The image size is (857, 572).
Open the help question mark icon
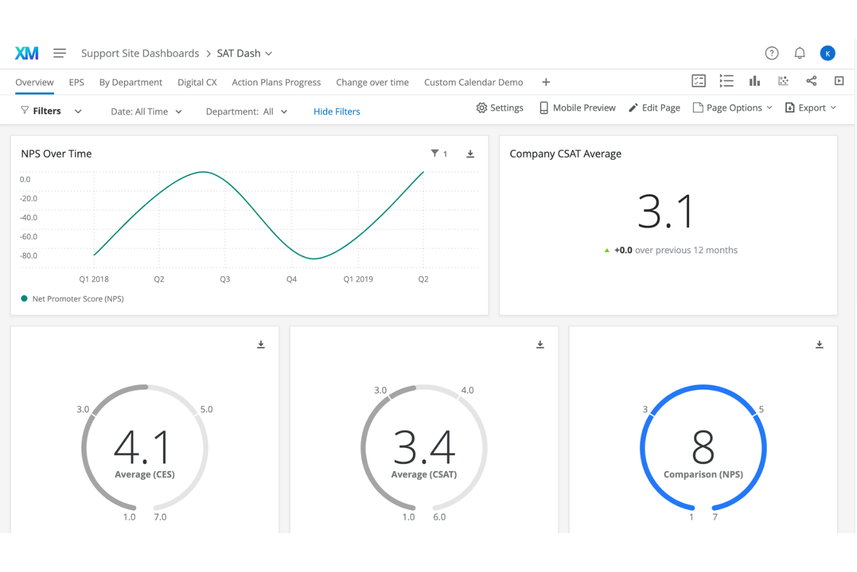pos(771,53)
